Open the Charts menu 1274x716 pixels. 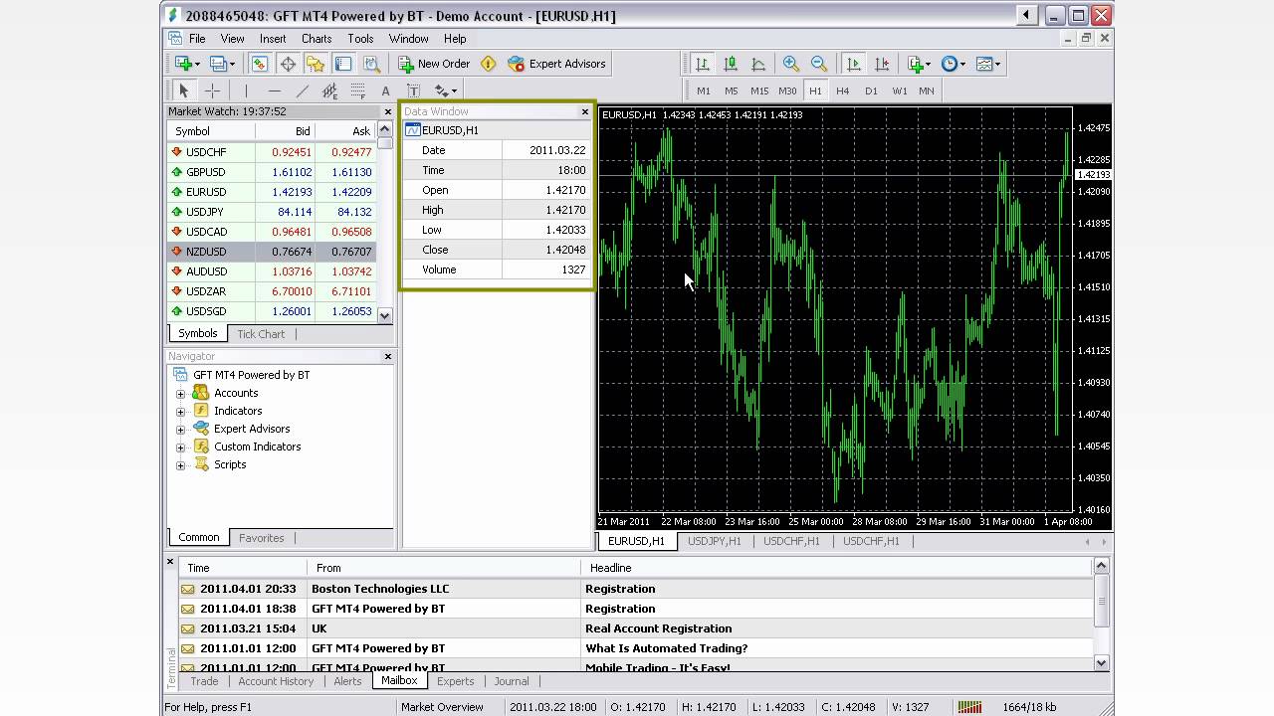(317, 39)
